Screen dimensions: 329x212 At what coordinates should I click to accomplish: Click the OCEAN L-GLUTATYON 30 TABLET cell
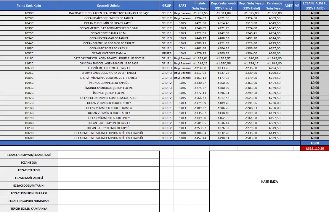[x=109, y=123]
